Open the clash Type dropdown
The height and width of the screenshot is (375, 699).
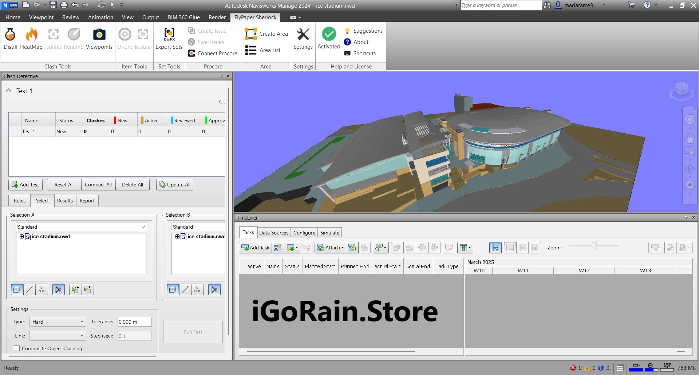pos(58,322)
